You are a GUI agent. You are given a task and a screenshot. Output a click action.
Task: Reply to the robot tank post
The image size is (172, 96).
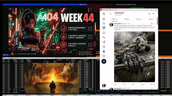[x=115, y=84]
